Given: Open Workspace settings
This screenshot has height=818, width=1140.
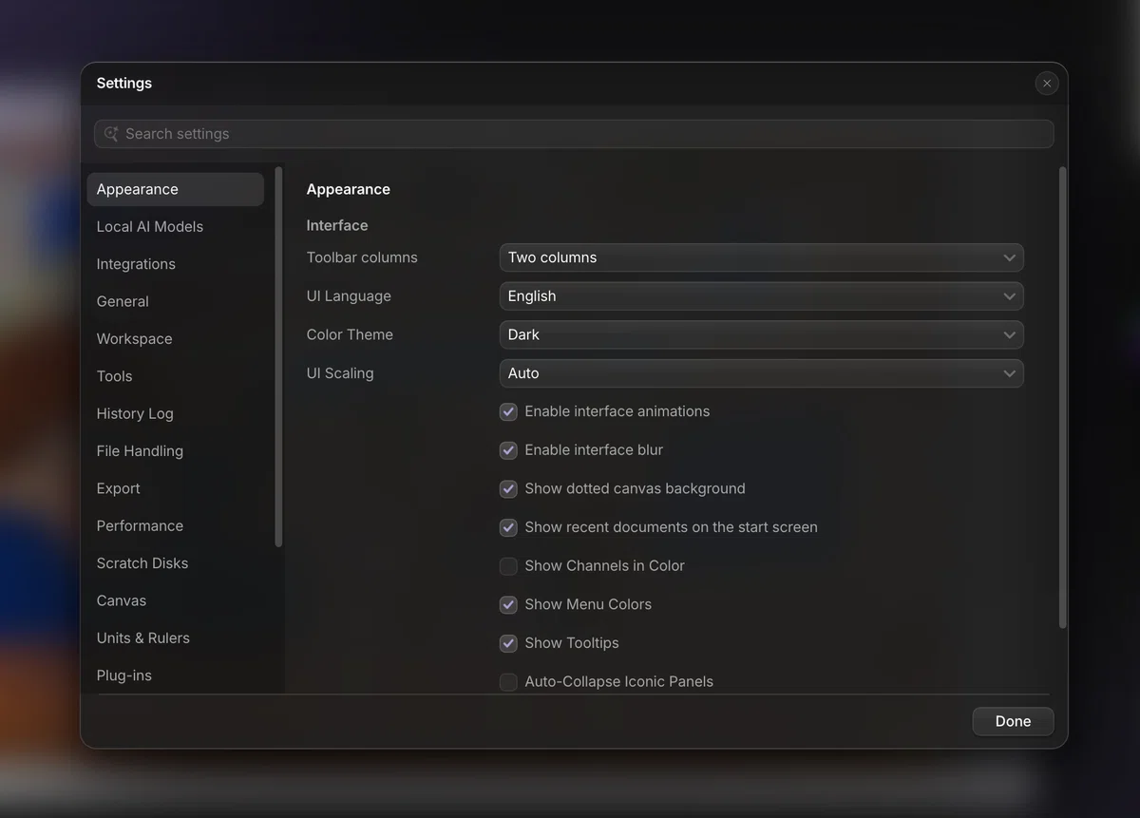Looking at the screenshot, I should (x=176, y=339).
